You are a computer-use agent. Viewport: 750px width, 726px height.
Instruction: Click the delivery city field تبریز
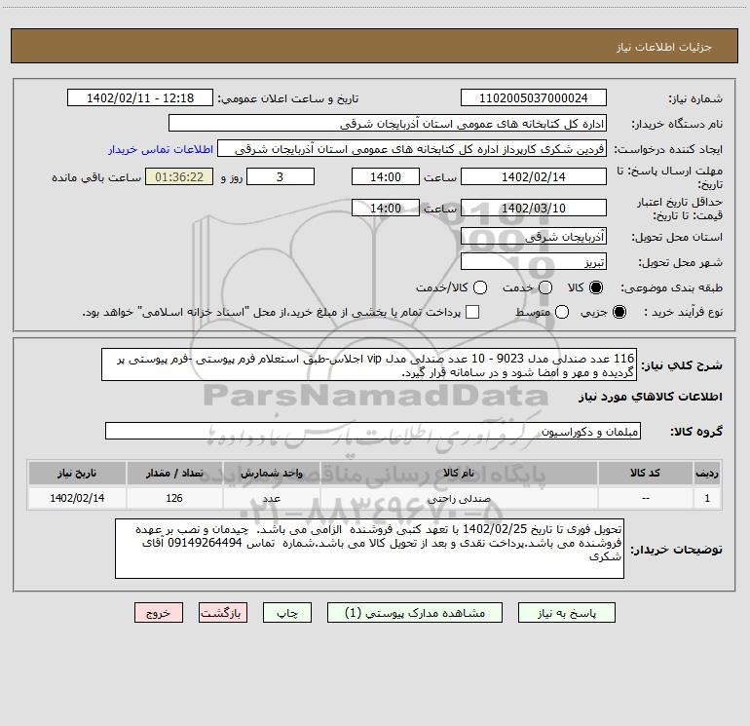pyautogui.click(x=534, y=262)
